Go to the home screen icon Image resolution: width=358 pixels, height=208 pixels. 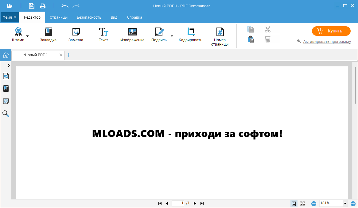(6, 55)
